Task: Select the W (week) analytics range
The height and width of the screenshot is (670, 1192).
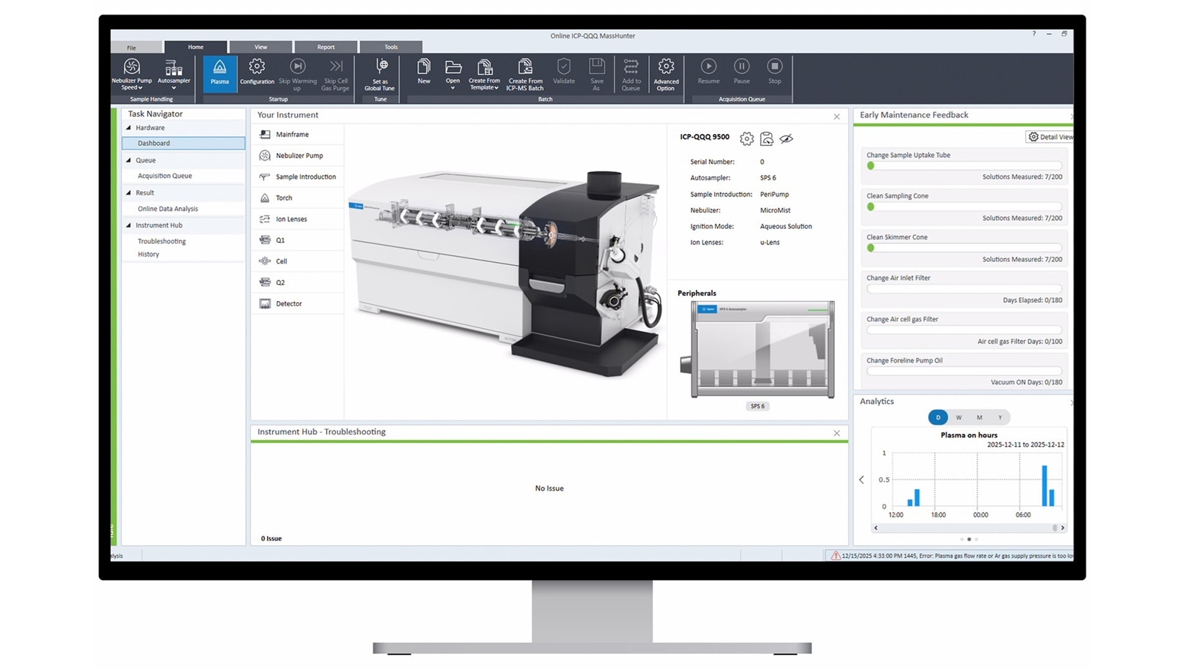Action: (x=959, y=418)
